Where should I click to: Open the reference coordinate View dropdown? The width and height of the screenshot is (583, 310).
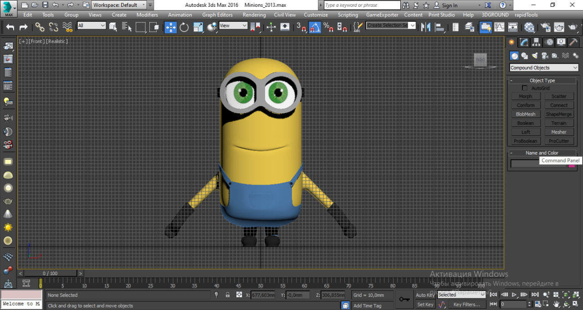click(x=233, y=25)
